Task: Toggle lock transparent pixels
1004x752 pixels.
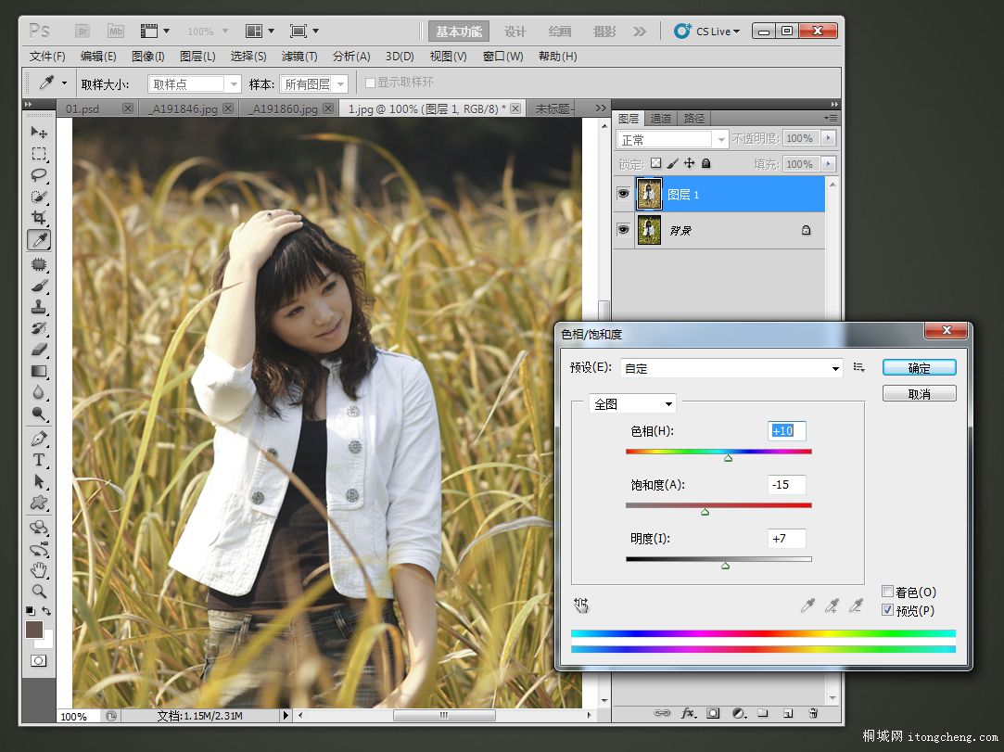Action: click(655, 163)
